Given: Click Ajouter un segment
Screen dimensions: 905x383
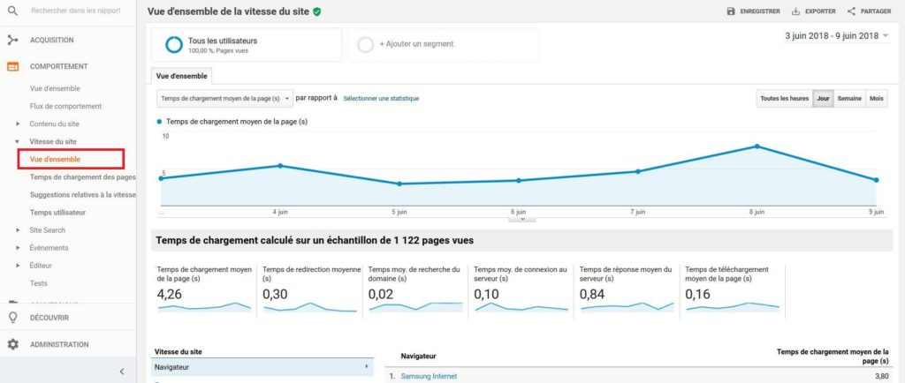Looking at the screenshot, I should coord(443,45).
